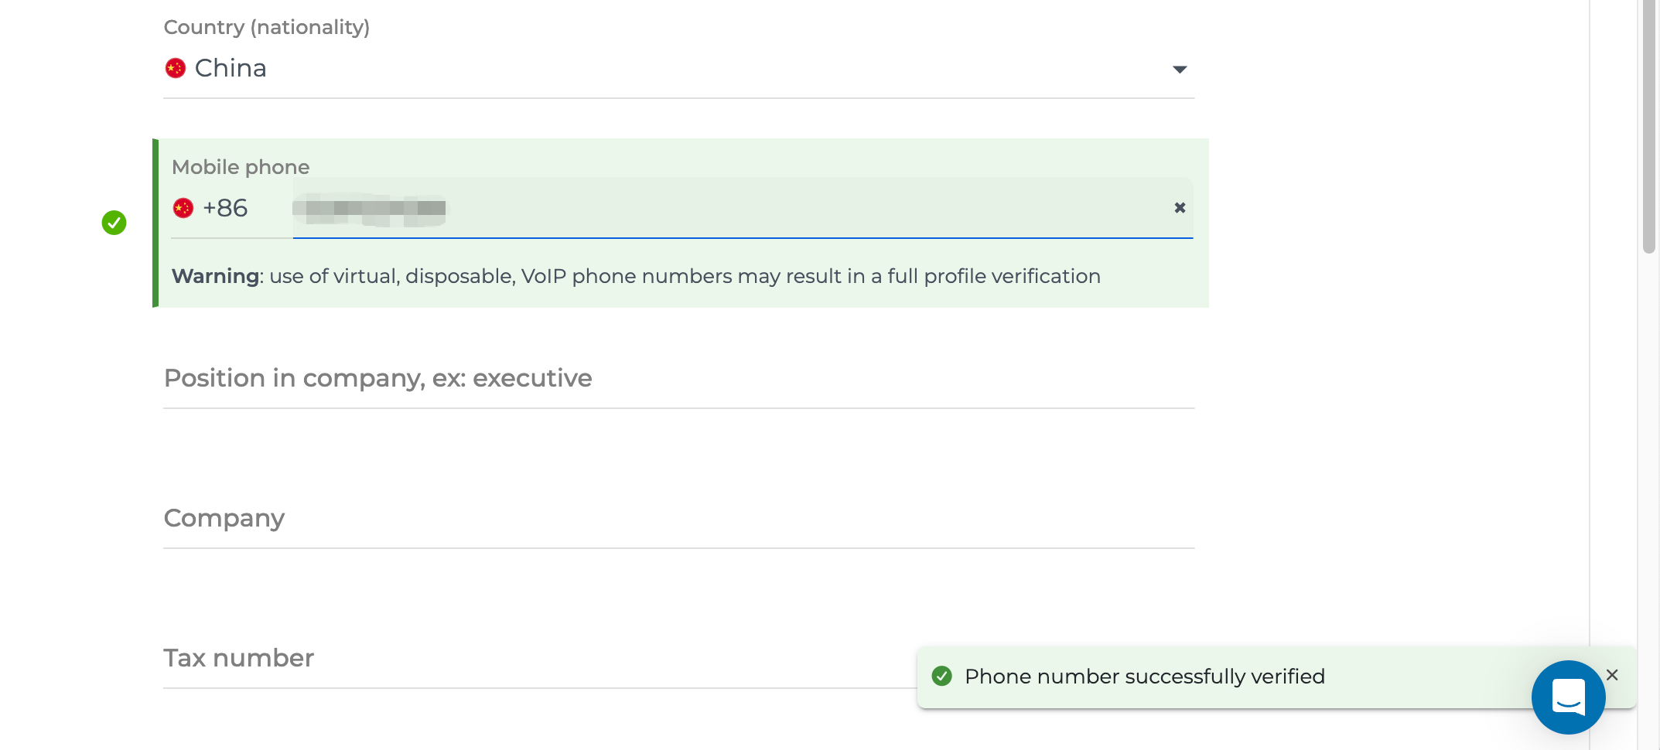This screenshot has height=750, width=1660.
Task: Open the blue chat support widget
Action: coord(1568,697)
